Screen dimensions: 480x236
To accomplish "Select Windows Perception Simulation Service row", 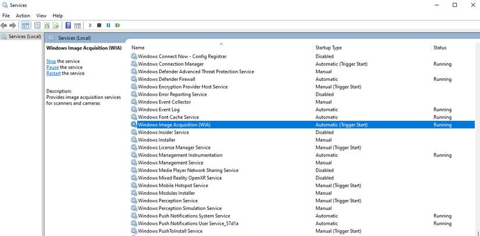I will coord(303,208).
